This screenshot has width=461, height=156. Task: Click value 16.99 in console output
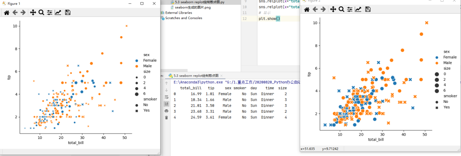click(195, 94)
